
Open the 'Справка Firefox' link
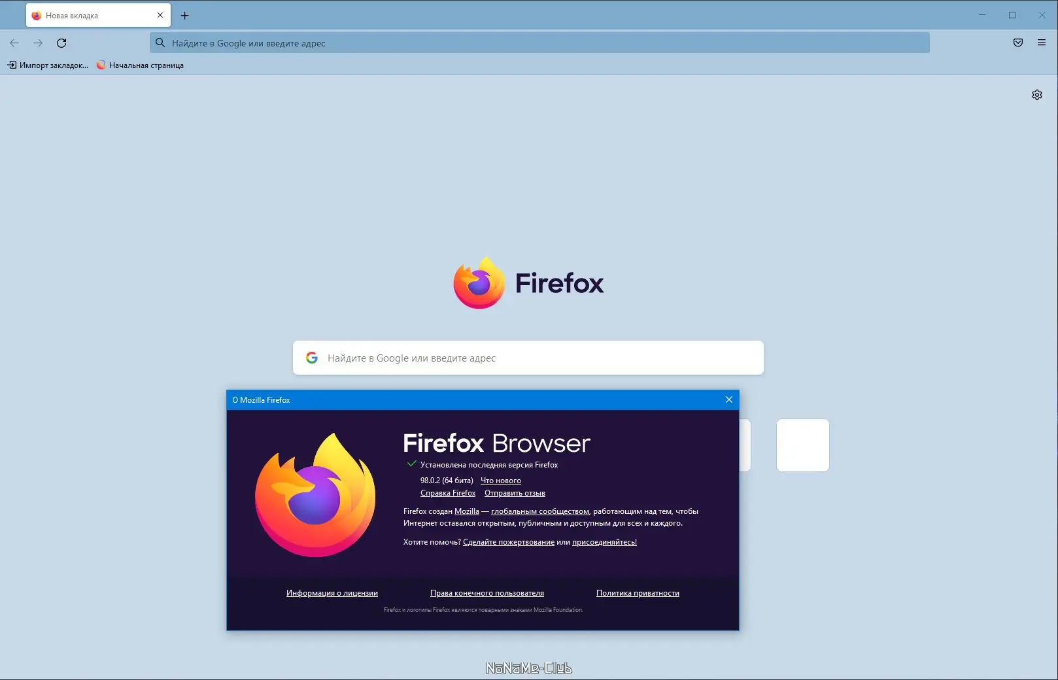coord(448,493)
